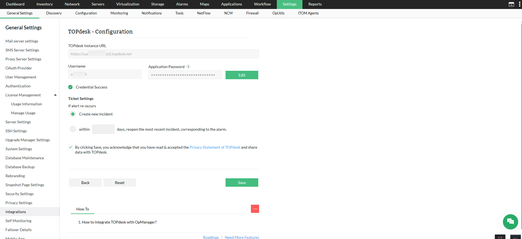Open the three-dot more options menu
The image size is (522, 239).
click(x=519, y=4)
